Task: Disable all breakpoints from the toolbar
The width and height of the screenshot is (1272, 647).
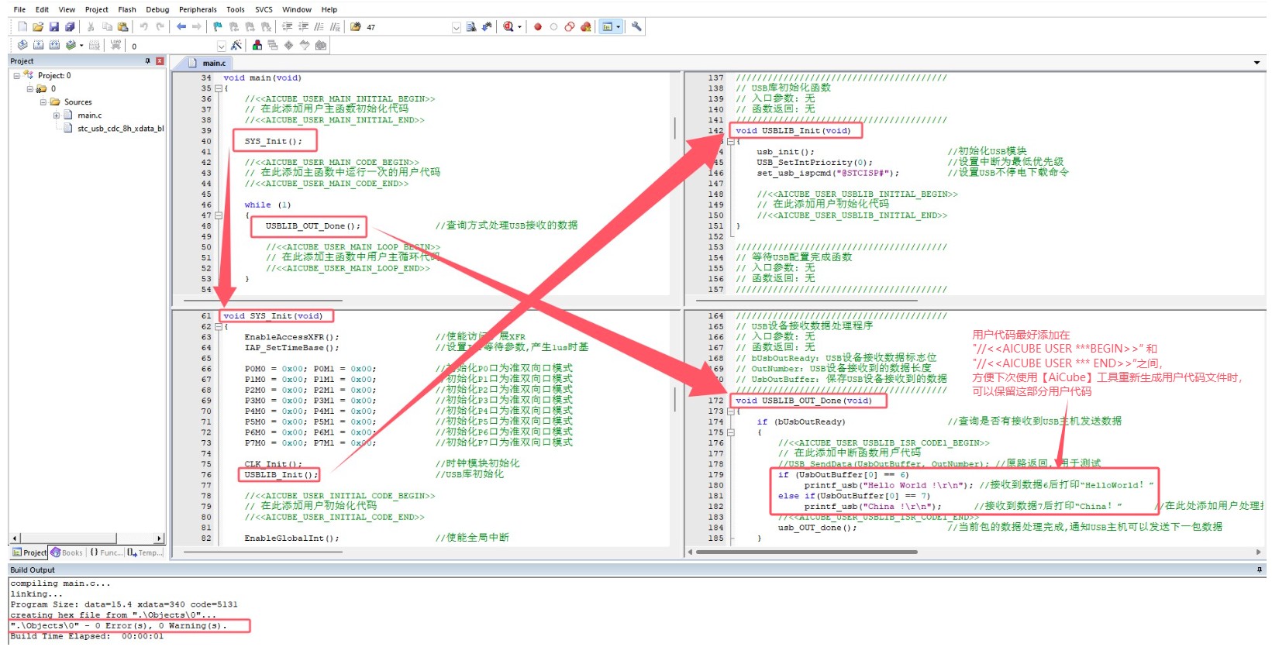Action: point(570,26)
